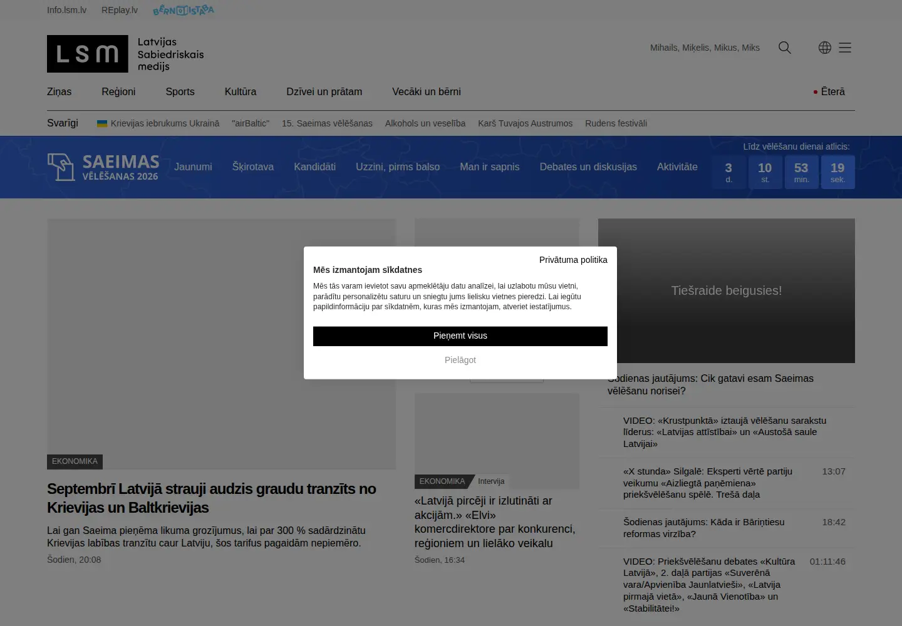
Task: Visit the REplay.lv link
Action: pyautogui.click(x=120, y=10)
